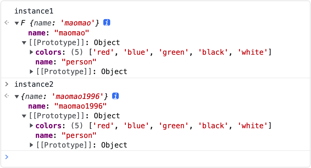This screenshot has height=168, width=311.
Task: Expand the nested [[Prototype]]: Object in instance1
Action: tap(31, 72)
